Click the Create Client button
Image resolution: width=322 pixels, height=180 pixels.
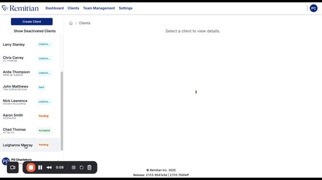coord(32,22)
